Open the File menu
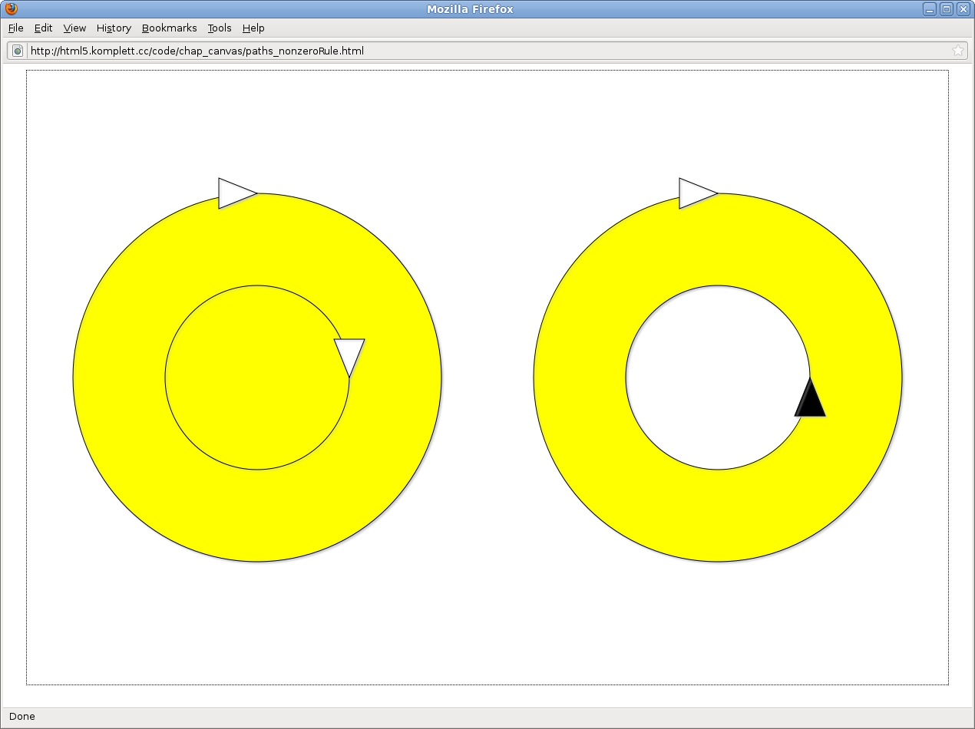Image resolution: width=975 pixels, height=729 pixels. [16, 28]
